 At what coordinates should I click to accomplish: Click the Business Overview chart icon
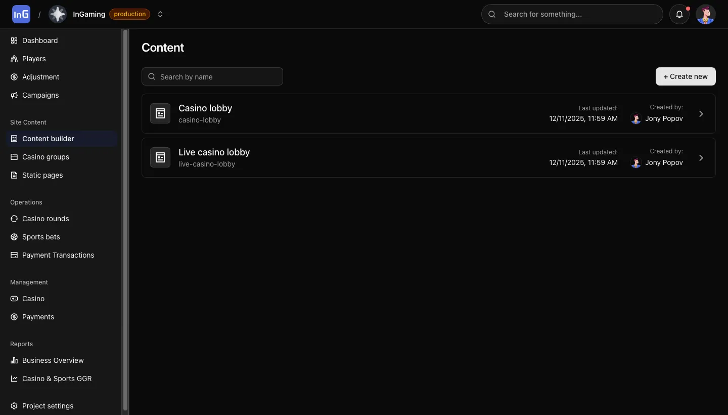tap(14, 360)
